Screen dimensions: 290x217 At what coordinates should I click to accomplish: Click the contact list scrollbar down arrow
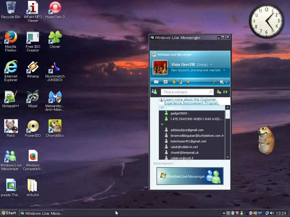pos(227,157)
